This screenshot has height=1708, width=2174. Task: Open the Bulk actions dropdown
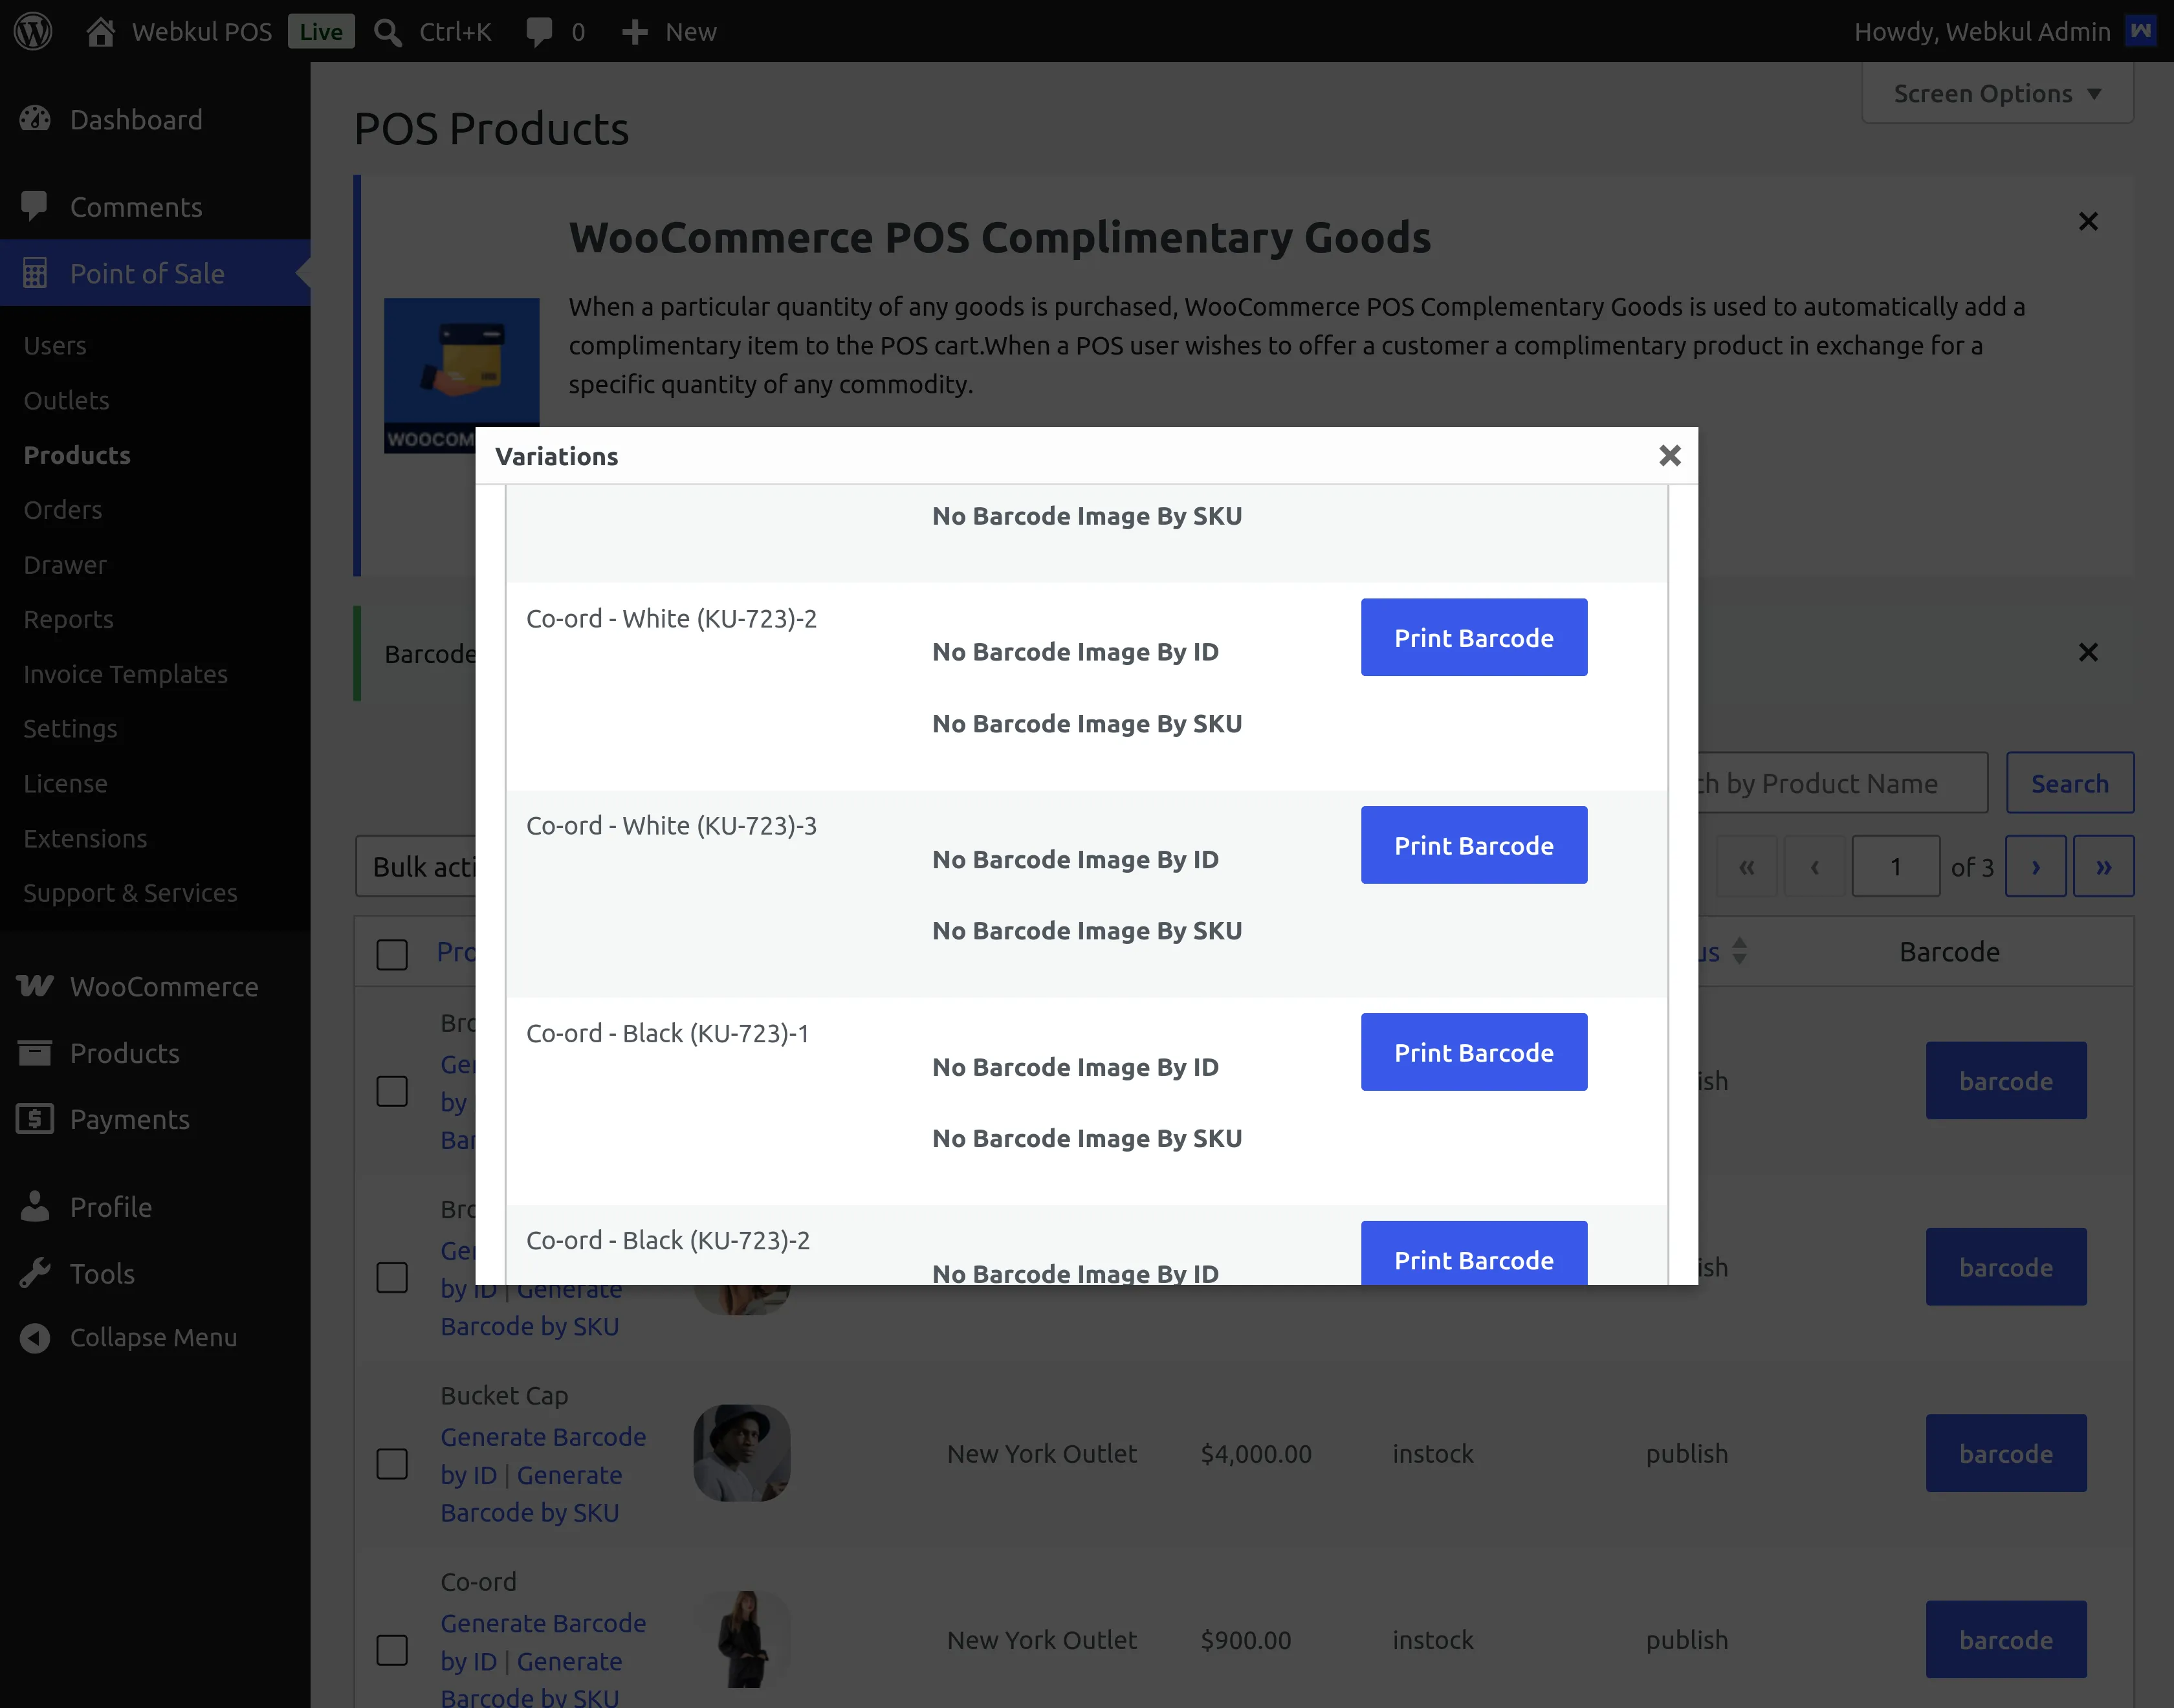coord(416,866)
